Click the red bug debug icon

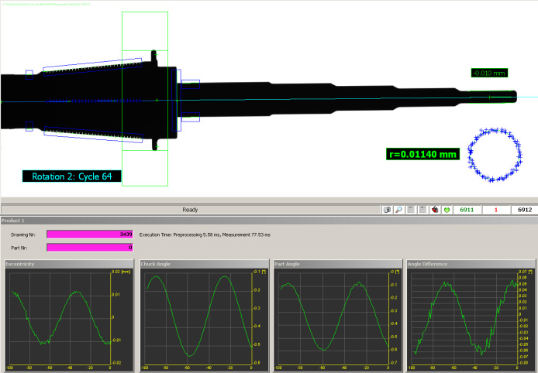(435, 210)
